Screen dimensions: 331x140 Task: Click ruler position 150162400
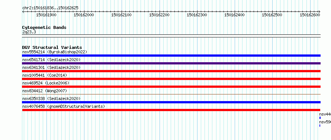pyautogui.click(x=234, y=15)
